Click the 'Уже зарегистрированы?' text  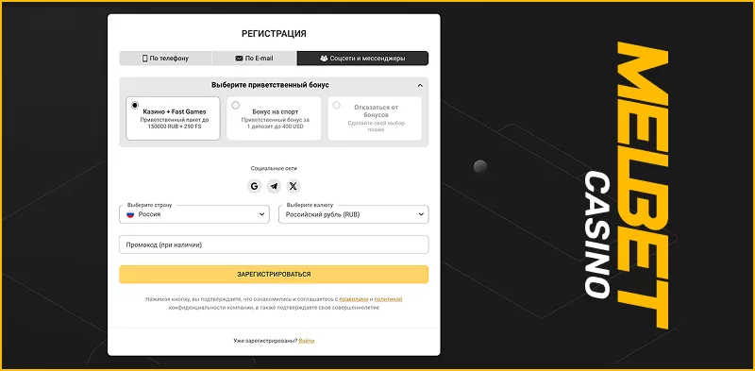pos(265,341)
